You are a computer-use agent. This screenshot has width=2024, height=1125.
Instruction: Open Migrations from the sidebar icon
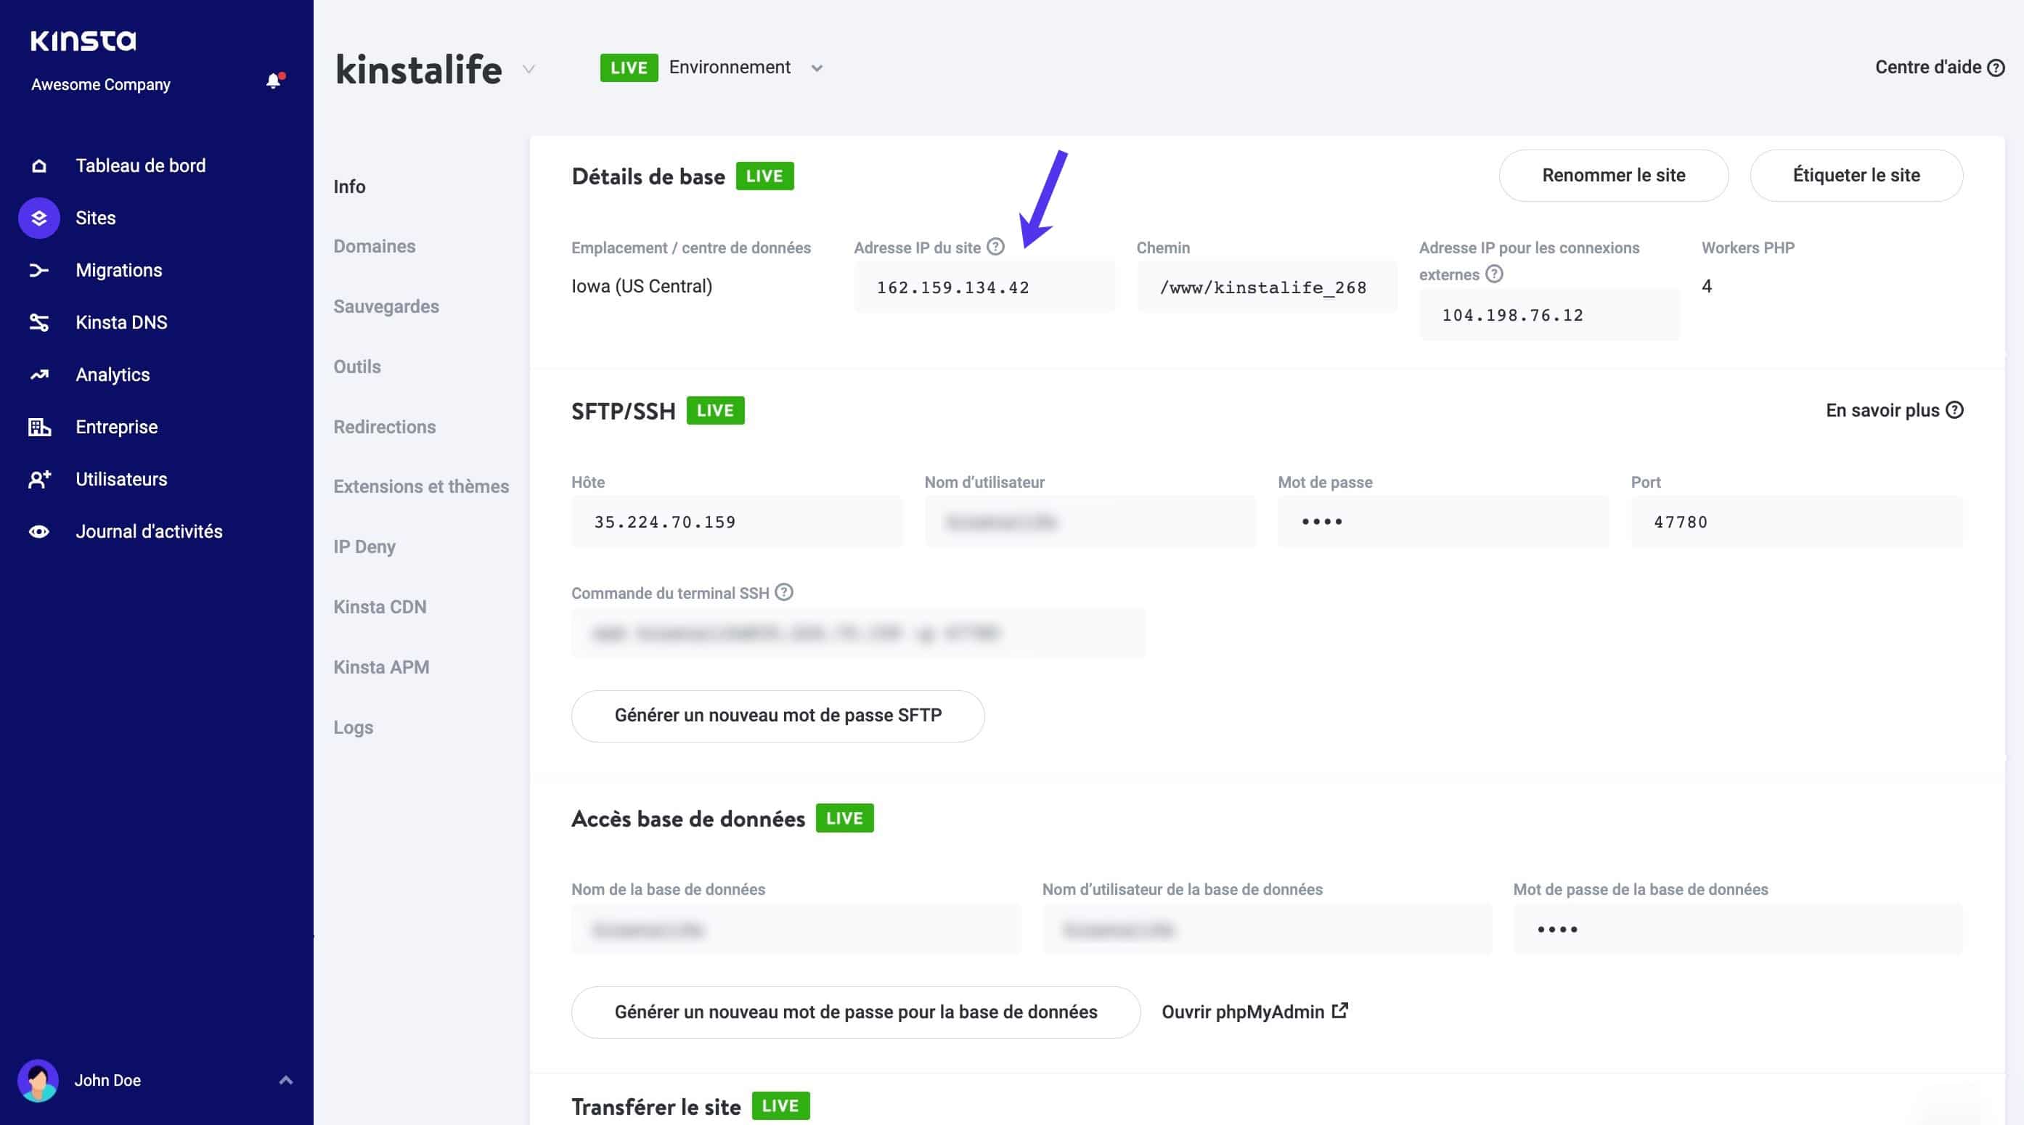pos(38,269)
